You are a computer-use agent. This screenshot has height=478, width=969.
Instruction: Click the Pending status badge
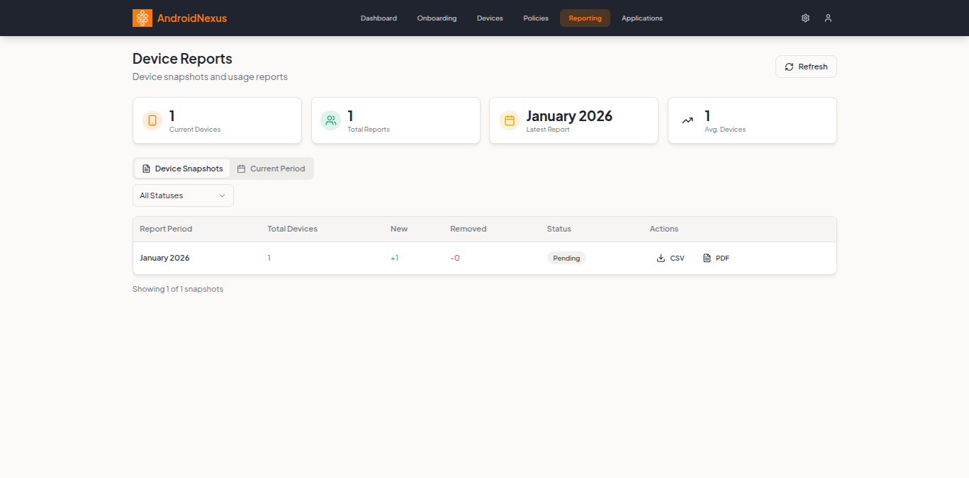click(x=566, y=258)
